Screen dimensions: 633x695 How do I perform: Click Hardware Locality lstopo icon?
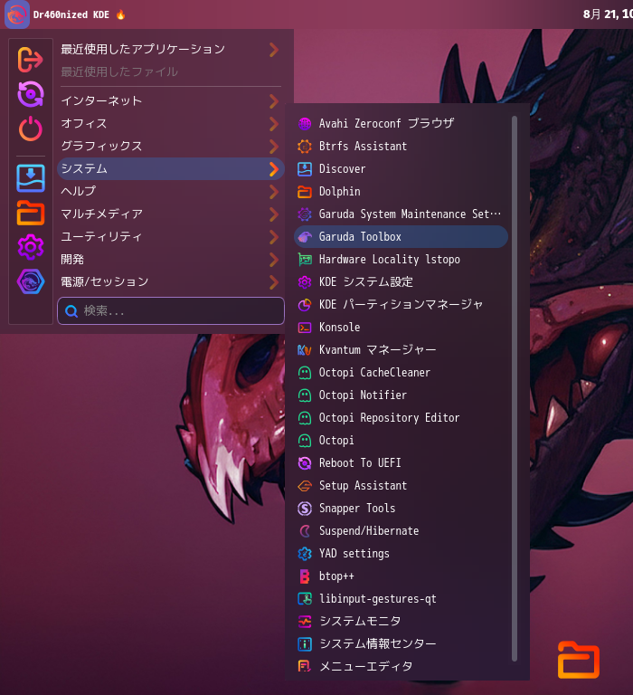pyautogui.click(x=305, y=260)
